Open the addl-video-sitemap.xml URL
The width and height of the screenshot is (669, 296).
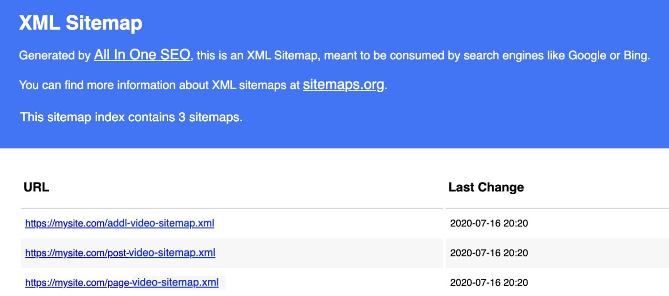[x=119, y=223]
